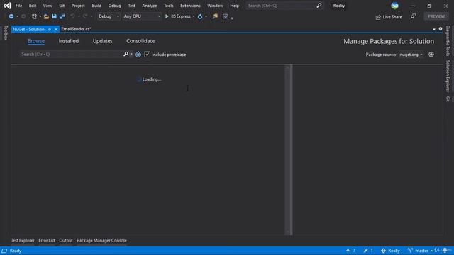Viewport: 454px width, 255px height.
Task: Click the NuGet search magnifier icon
Action: 126,54
